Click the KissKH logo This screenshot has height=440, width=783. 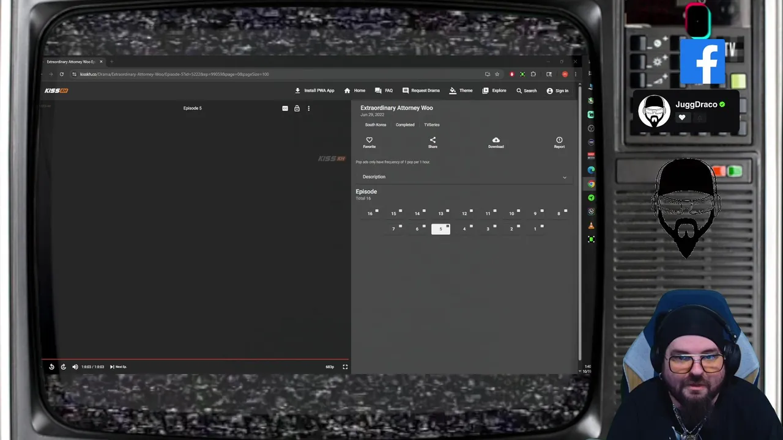tap(56, 90)
